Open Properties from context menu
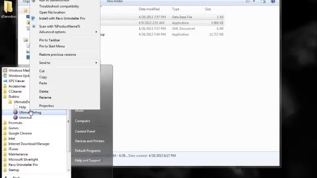The image size is (317, 178). coord(47,106)
